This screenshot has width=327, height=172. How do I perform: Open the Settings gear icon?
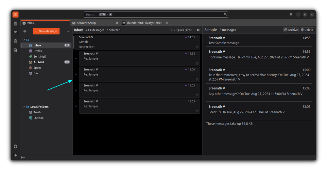pyautogui.click(x=15, y=146)
